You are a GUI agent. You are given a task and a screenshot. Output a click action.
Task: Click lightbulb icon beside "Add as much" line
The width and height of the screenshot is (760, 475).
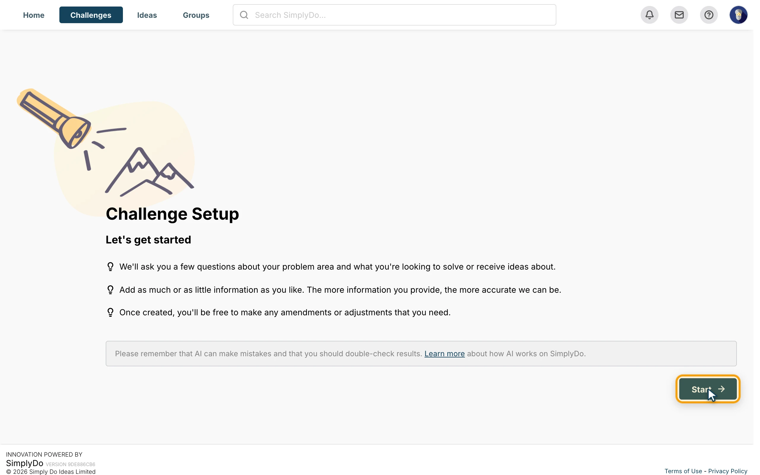[110, 290]
